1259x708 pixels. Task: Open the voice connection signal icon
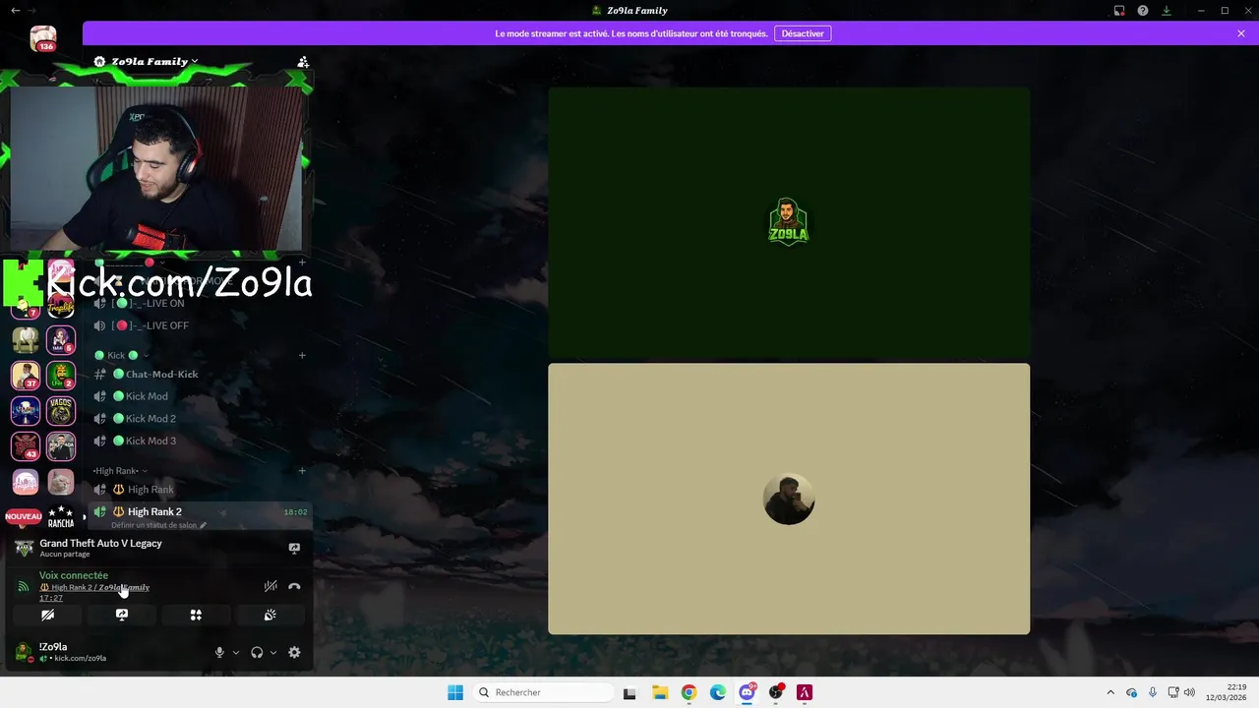tap(24, 586)
